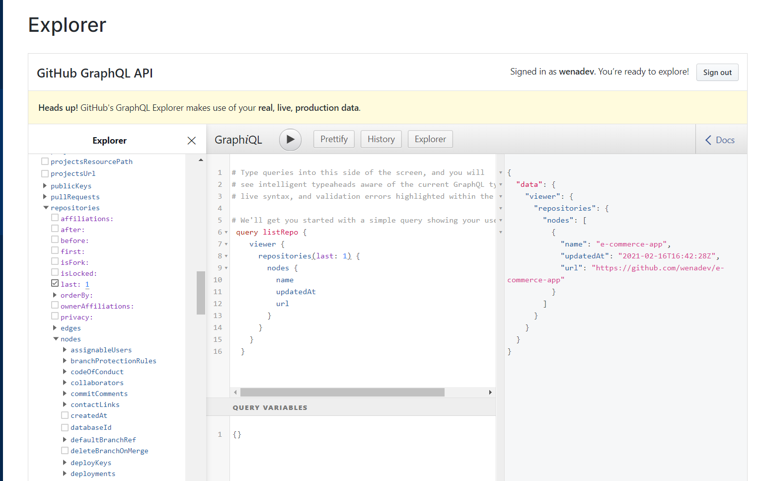This screenshot has height=481, width=760.
Task: Check the projectsUrl field
Action: (45, 173)
